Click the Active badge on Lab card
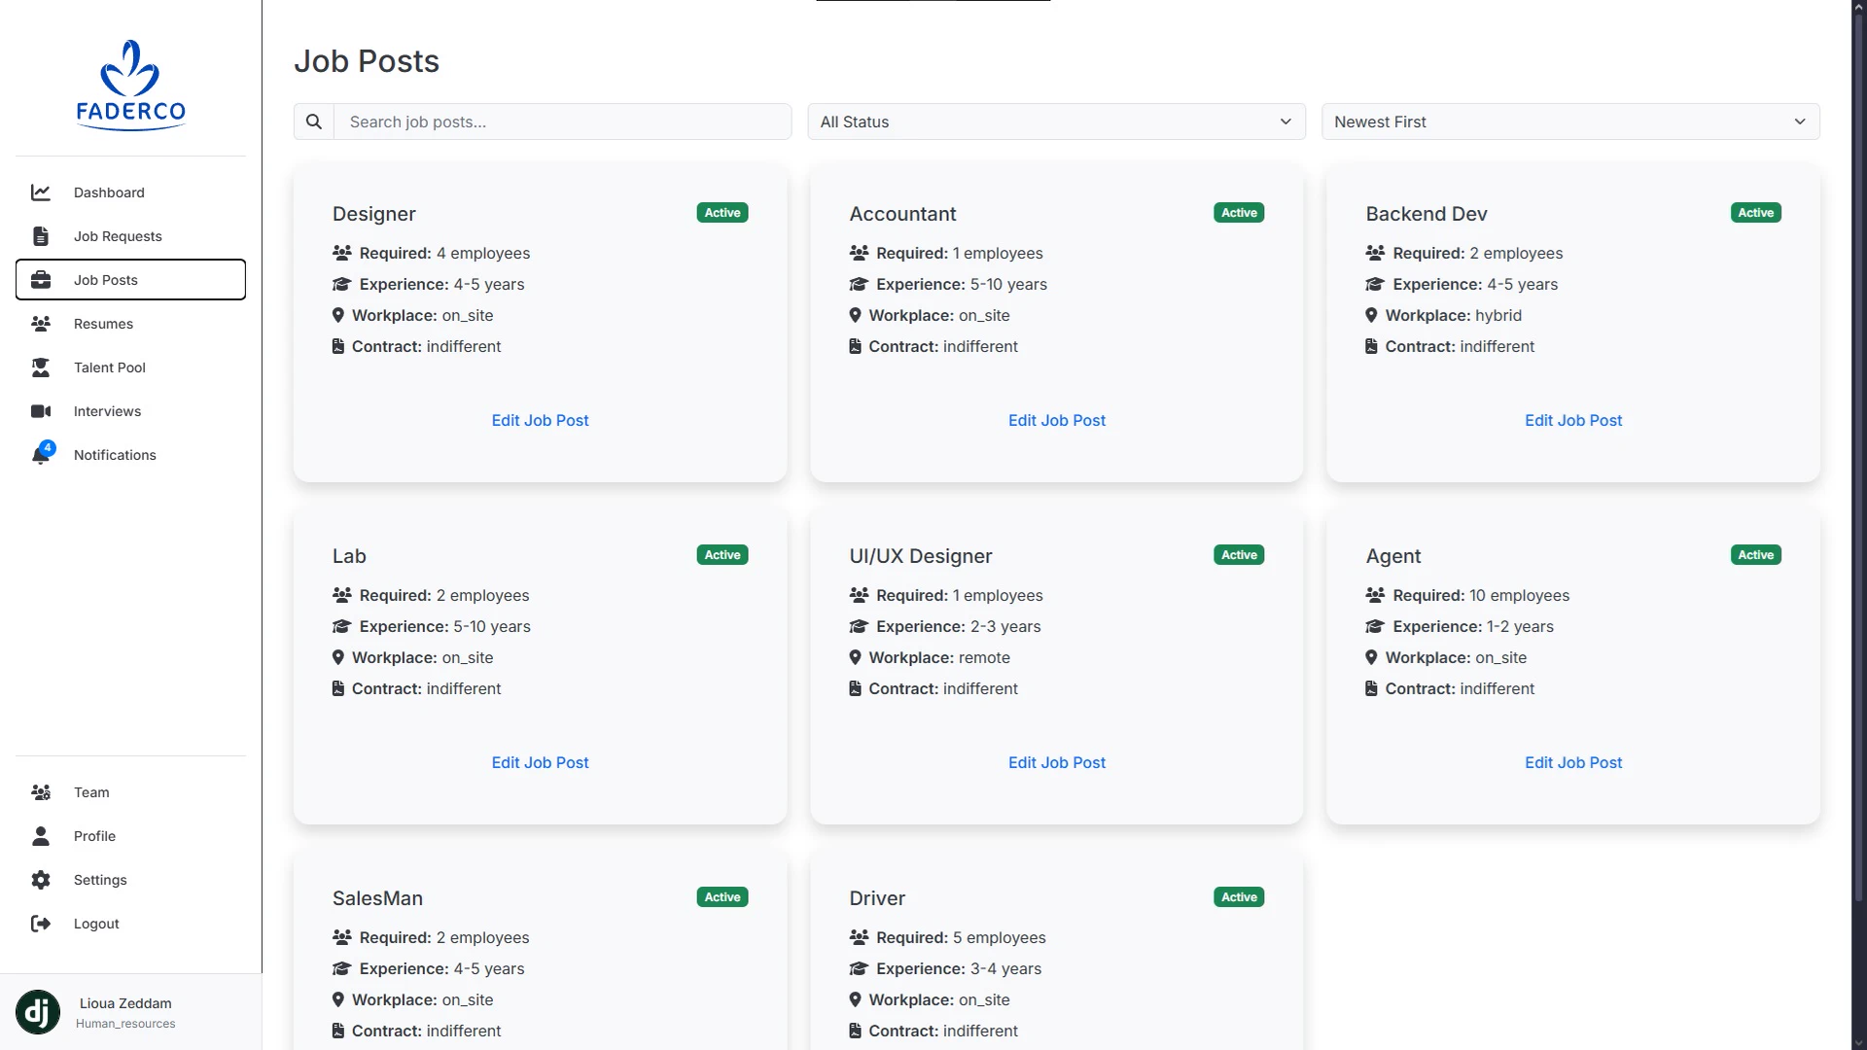This screenshot has width=1867, height=1050. 722,555
